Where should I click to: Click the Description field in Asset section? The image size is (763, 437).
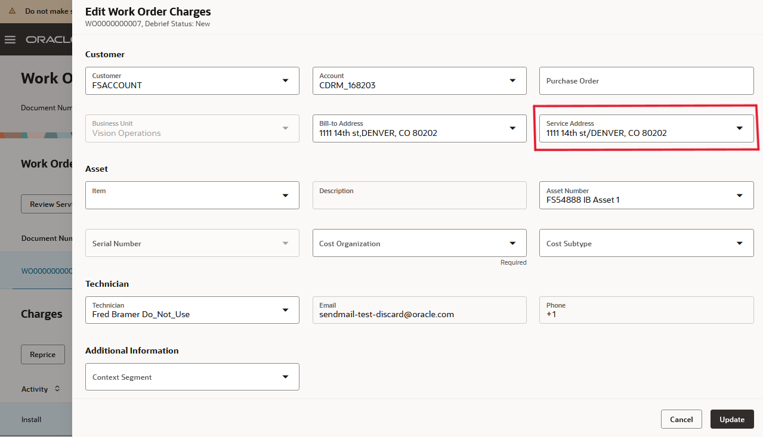(419, 196)
